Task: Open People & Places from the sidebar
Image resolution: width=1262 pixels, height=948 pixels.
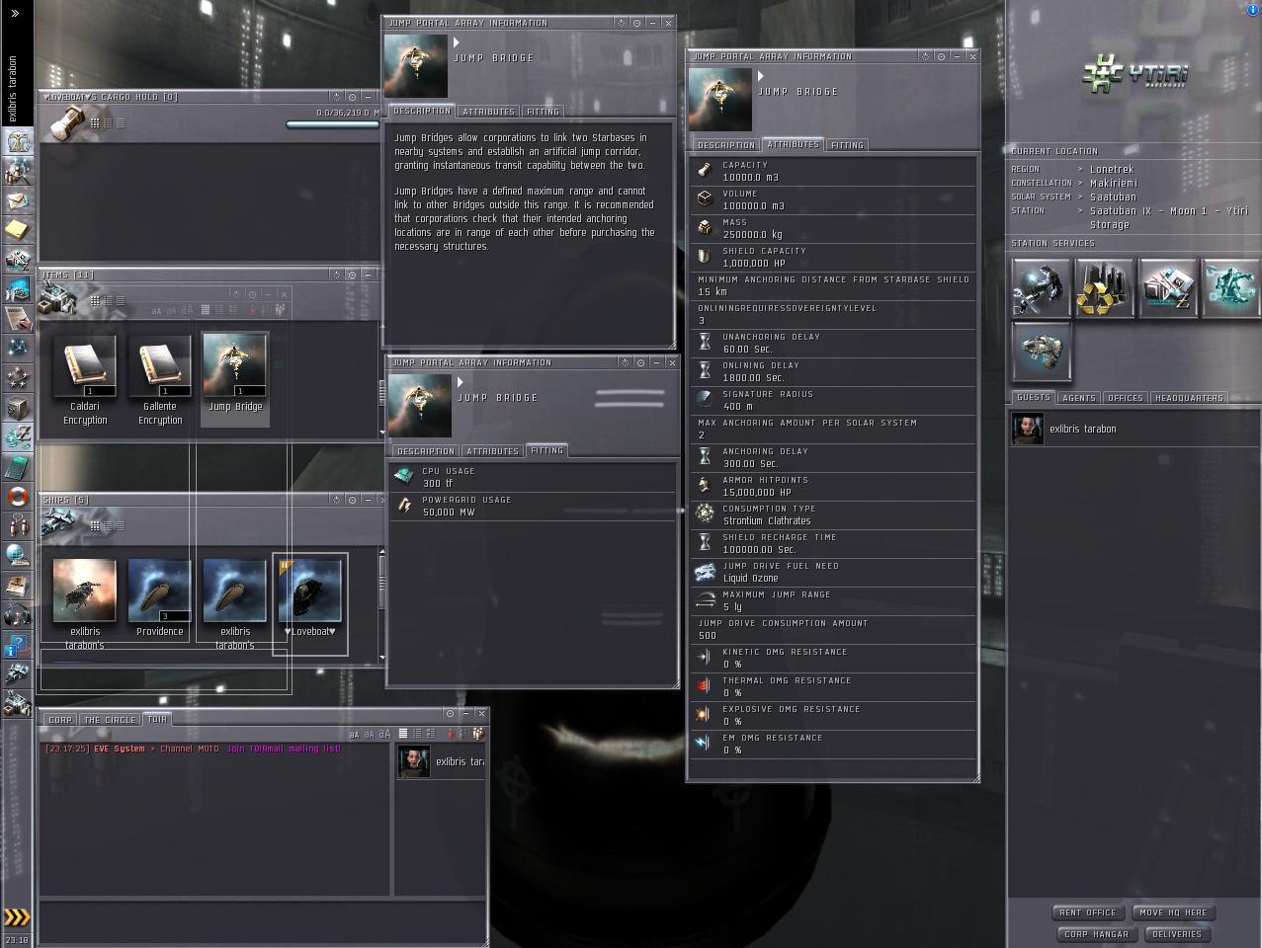Action: pyautogui.click(x=17, y=171)
